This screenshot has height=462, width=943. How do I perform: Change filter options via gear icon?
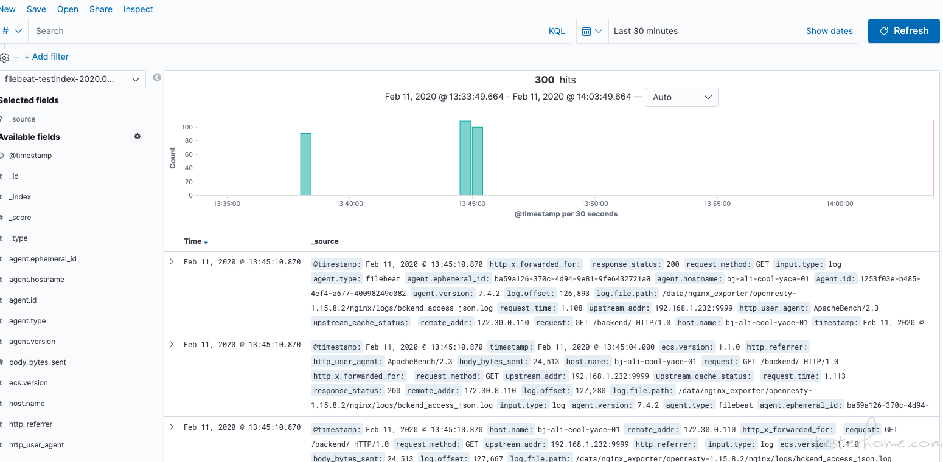pyautogui.click(x=4, y=57)
